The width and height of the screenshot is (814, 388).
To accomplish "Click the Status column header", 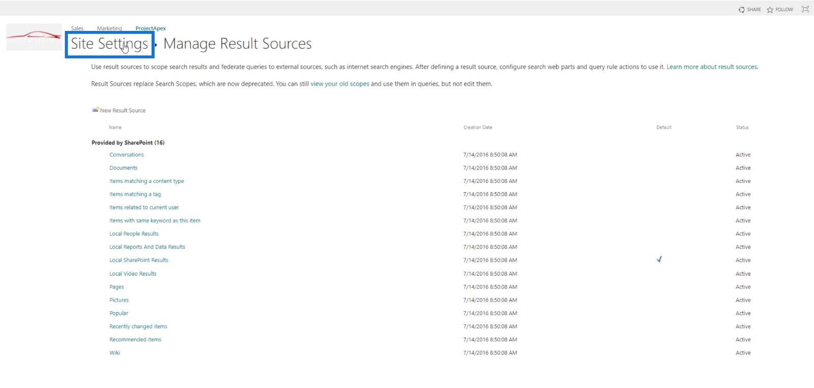I will [742, 127].
